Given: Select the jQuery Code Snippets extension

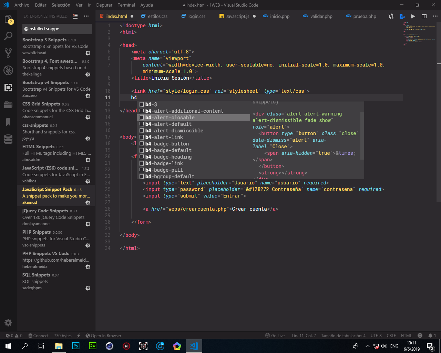Looking at the screenshot, I should point(56,217).
